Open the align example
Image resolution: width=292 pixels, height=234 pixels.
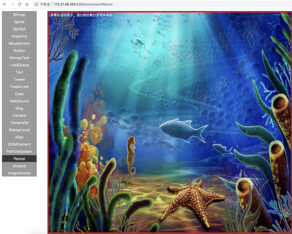[19, 137]
